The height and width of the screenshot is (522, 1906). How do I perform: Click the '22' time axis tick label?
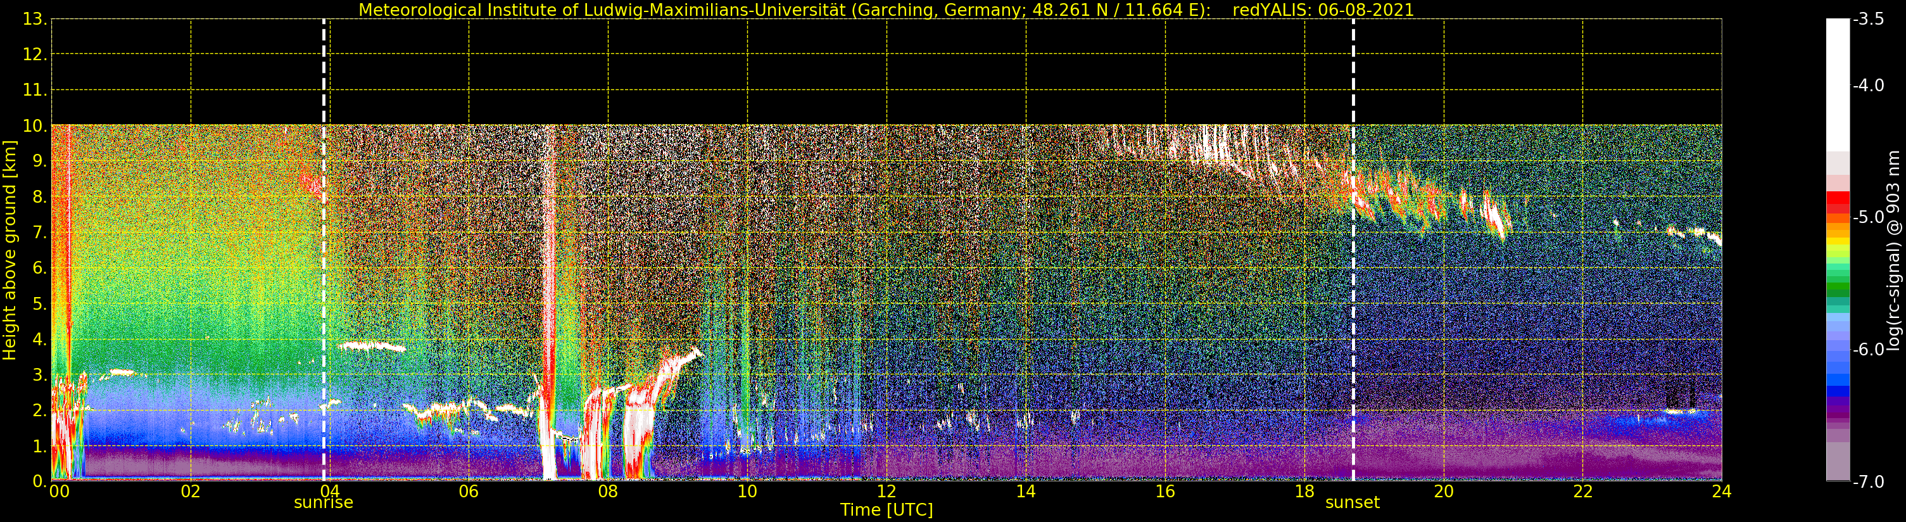[1582, 492]
